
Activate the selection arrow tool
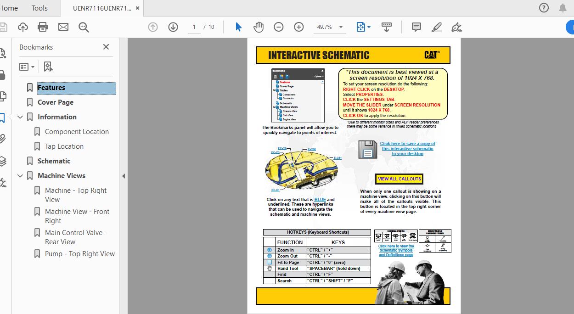tap(238, 27)
